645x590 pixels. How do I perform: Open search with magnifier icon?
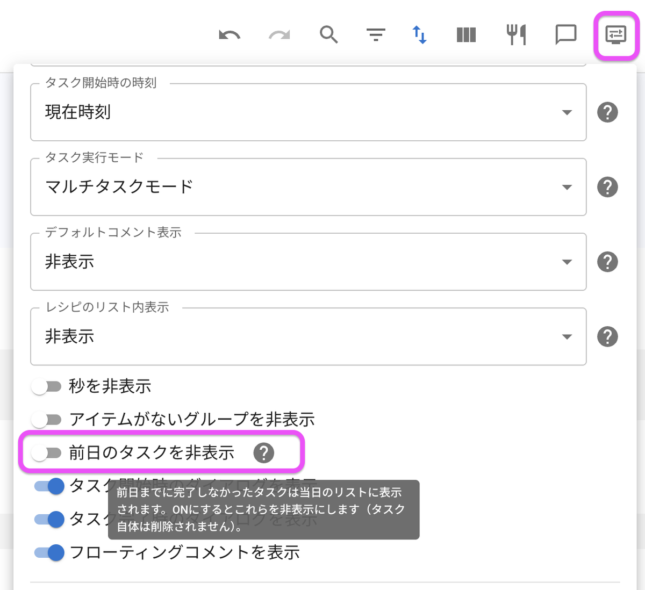(x=328, y=35)
